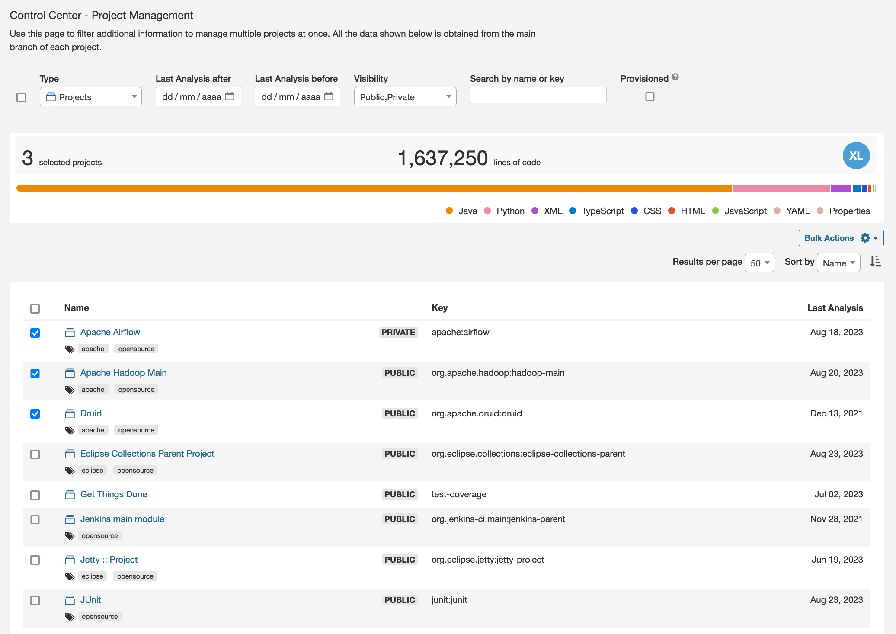Click the sort order direction icon
Viewport: 896px width, 634px height.
pyautogui.click(x=875, y=262)
